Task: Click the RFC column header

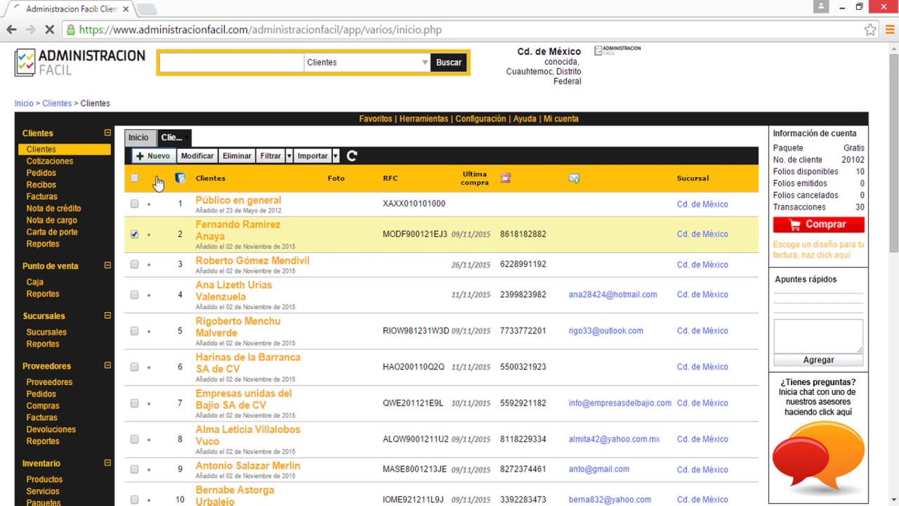Action: pyautogui.click(x=391, y=179)
